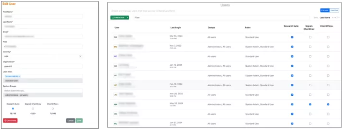Screen dimensions: 343x129
Task: Cancel editing the user
Action: (70, 120)
